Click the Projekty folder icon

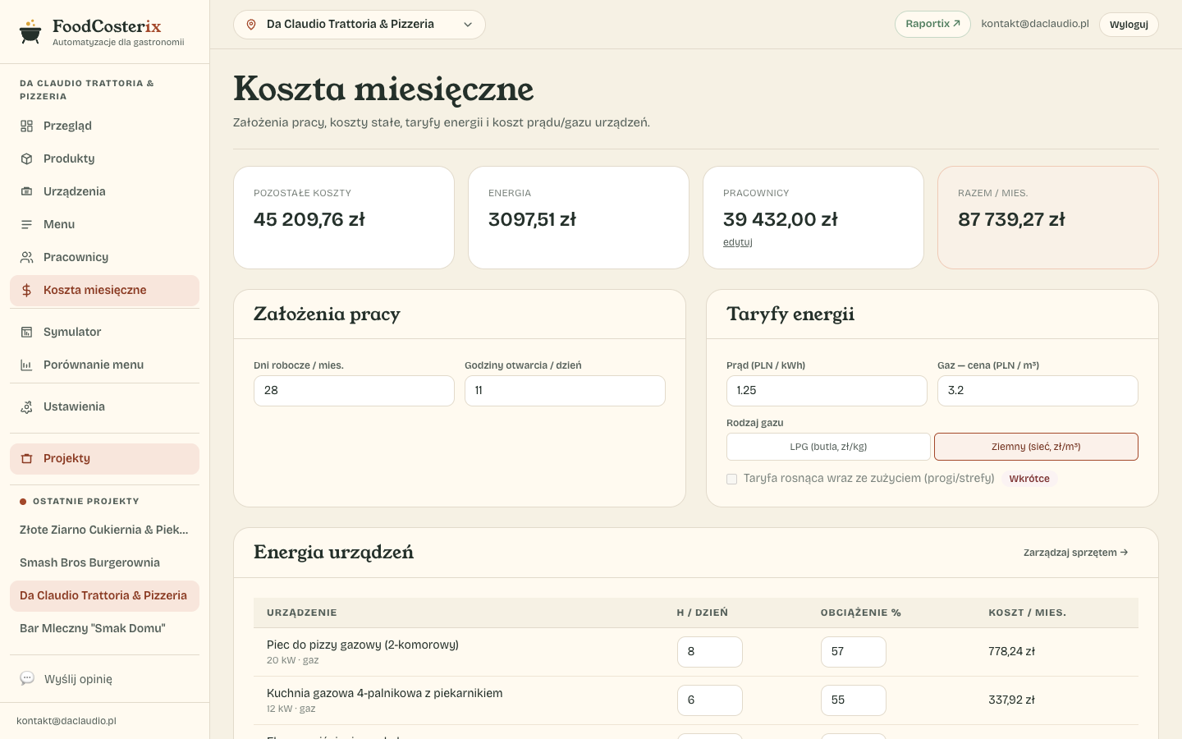[x=26, y=458]
